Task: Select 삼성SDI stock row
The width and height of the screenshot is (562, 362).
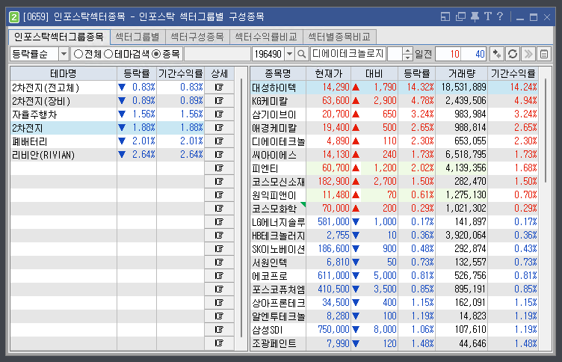Action: [x=395, y=329]
